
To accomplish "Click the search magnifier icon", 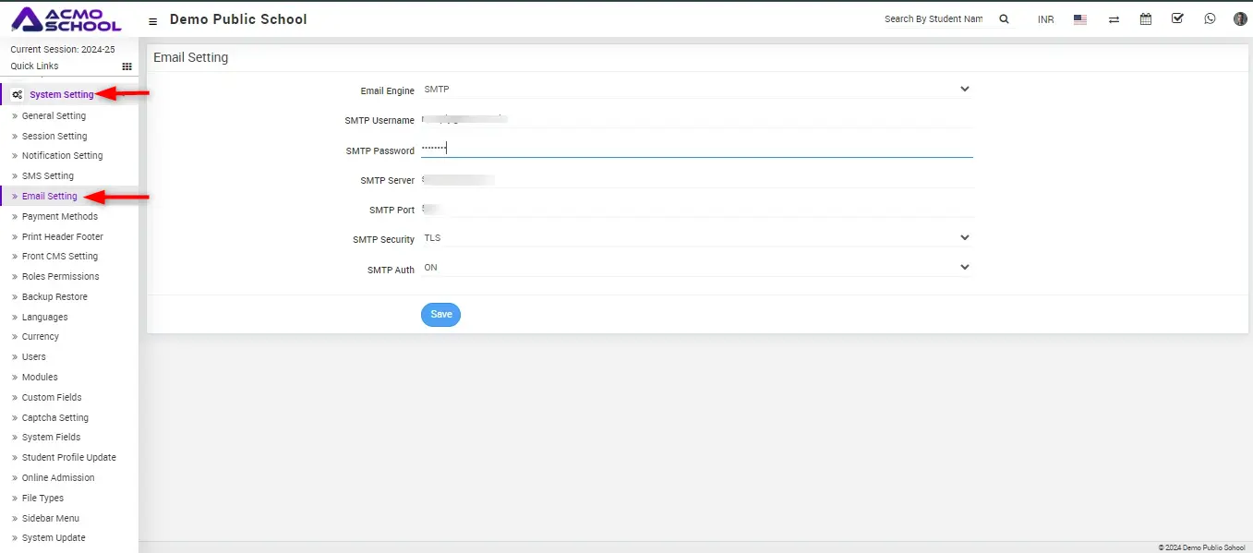I will (x=1004, y=19).
